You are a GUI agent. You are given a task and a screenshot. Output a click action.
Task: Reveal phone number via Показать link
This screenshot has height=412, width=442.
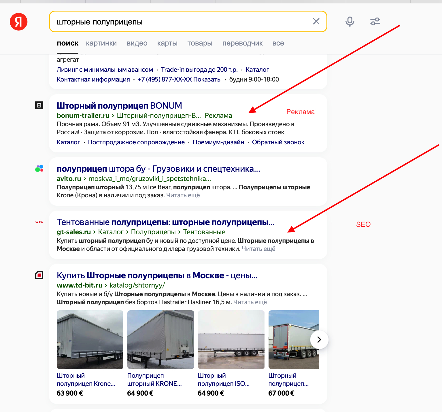coord(207,80)
